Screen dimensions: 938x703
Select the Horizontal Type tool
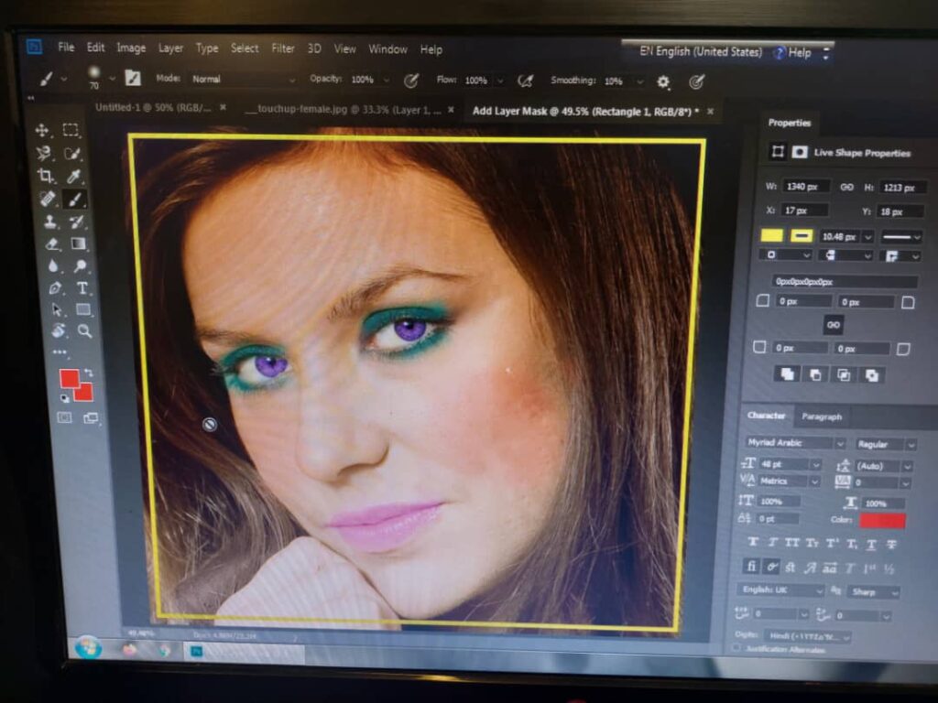tap(82, 288)
